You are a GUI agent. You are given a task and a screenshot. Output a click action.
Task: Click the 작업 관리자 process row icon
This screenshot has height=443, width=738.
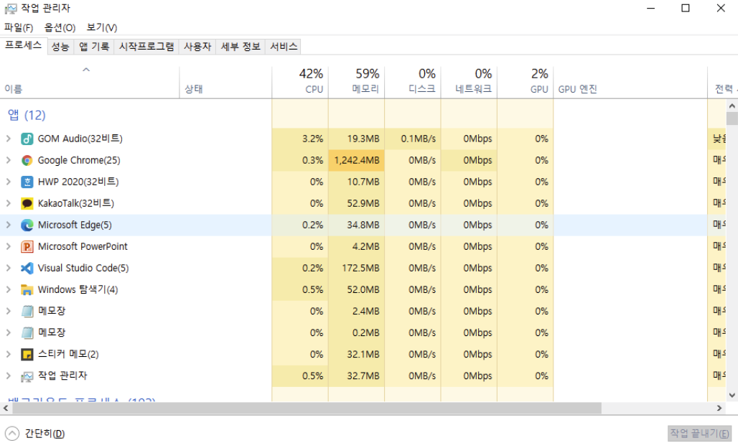27,376
